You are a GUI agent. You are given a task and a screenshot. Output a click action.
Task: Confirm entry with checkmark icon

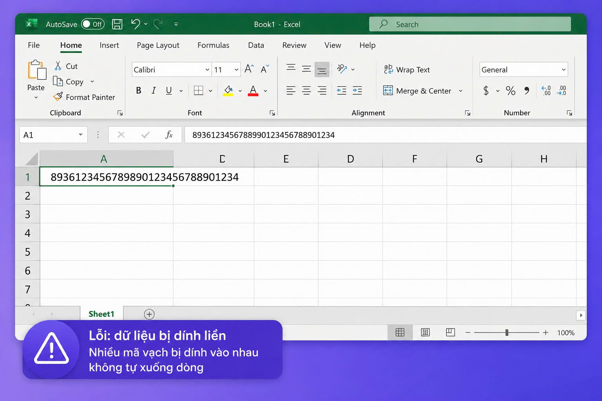tap(145, 135)
